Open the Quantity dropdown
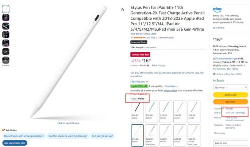 (230, 87)
